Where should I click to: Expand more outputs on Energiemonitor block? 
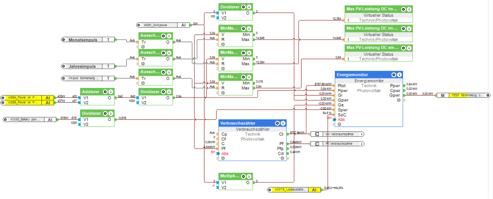click(x=399, y=100)
